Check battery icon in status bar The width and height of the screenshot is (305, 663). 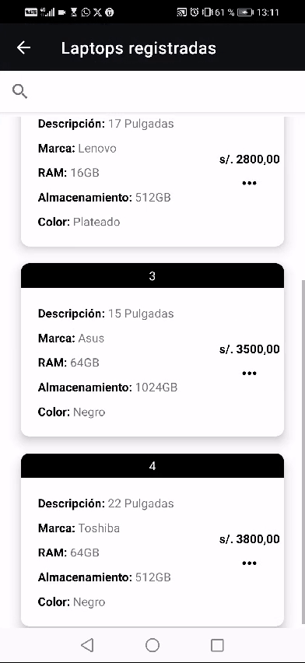[245, 12]
